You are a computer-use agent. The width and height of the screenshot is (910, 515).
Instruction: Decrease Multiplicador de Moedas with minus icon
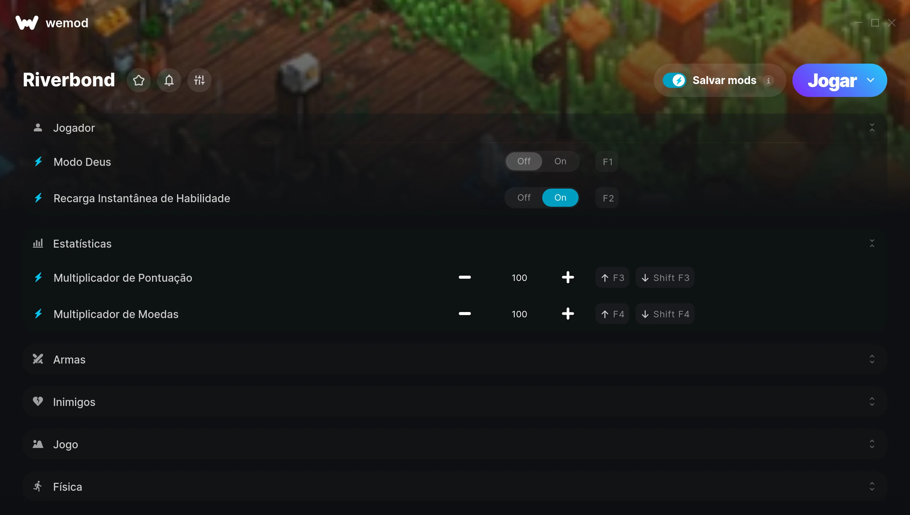pos(464,314)
